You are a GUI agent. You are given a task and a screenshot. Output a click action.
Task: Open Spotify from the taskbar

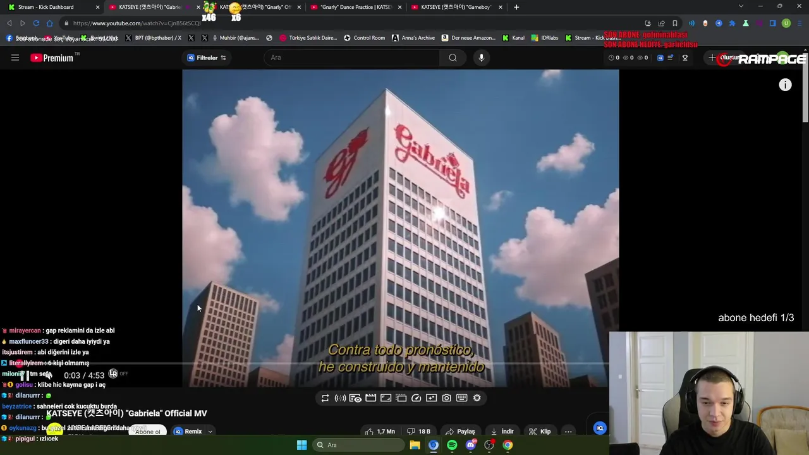click(452, 445)
